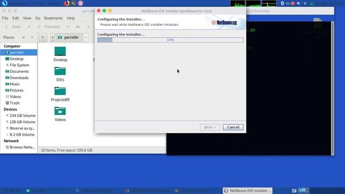Screen dimensions: 345x194
Task: Open the IDEs folder
Action: click(60, 74)
